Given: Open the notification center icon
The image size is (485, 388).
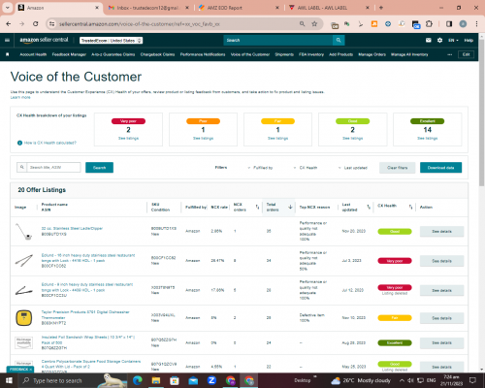Looking at the screenshot, I should pos(472,380).
